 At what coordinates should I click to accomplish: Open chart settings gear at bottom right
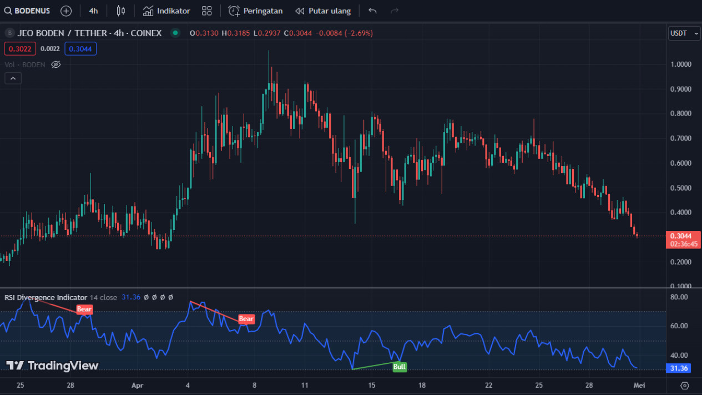pyautogui.click(x=684, y=386)
